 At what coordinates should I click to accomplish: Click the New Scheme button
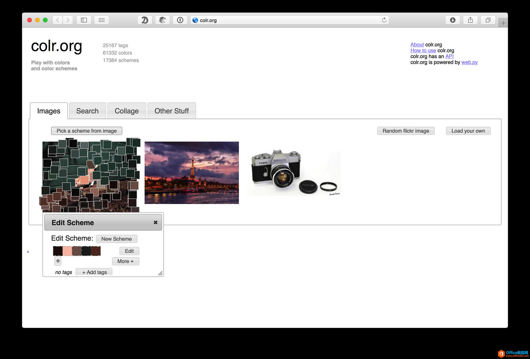coord(116,239)
